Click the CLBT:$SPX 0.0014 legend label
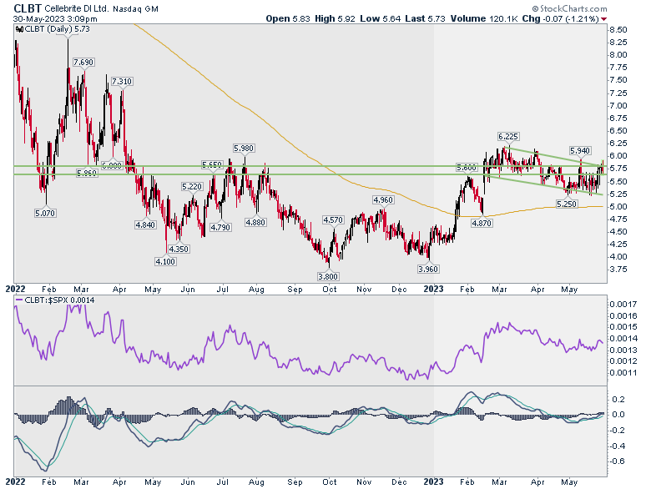The image size is (651, 489). point(60,300)
